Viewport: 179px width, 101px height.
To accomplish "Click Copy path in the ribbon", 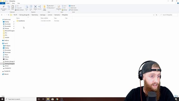I will (x=18, y=8).
